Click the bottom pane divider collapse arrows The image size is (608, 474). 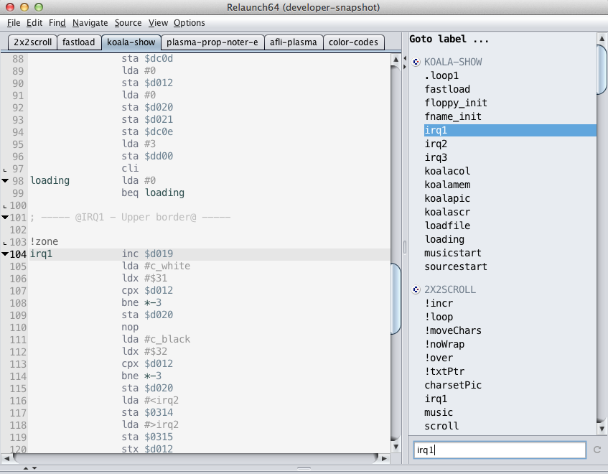[30, 468]
